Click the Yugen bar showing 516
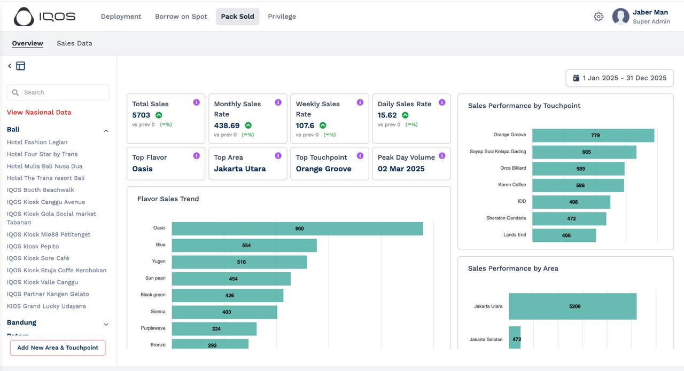Screen dimensions: 684x371 [239, 262]
